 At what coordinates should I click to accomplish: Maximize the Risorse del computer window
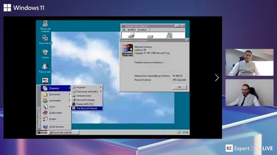(x=180, y=26)
